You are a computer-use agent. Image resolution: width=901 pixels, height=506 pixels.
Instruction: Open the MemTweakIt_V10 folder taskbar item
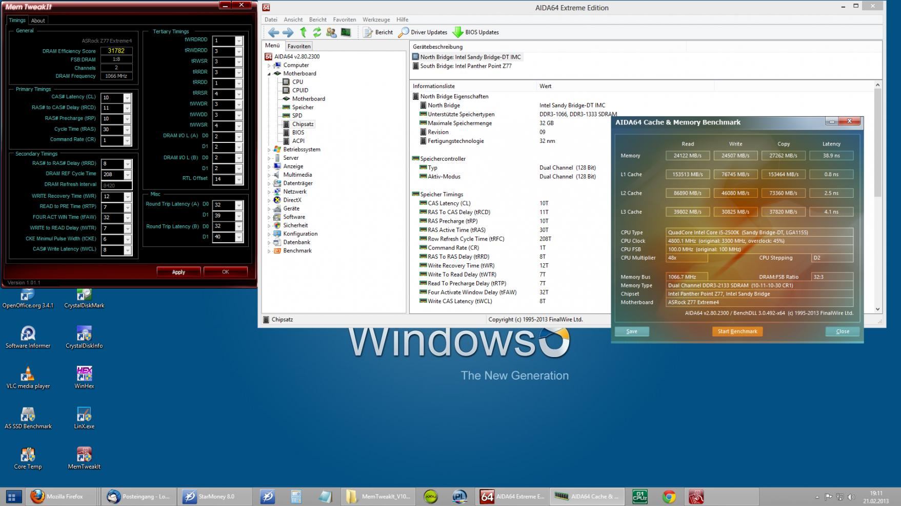click(378, 496)
